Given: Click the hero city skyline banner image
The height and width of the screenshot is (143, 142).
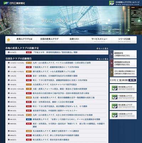Looking at the screenshot, I should [71, 20].
